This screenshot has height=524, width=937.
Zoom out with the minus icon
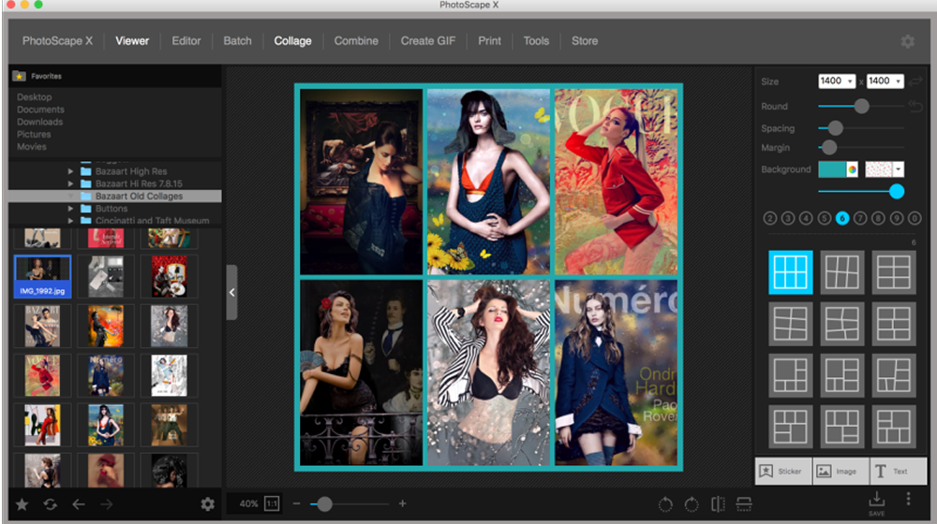click(x=296, y=503)
